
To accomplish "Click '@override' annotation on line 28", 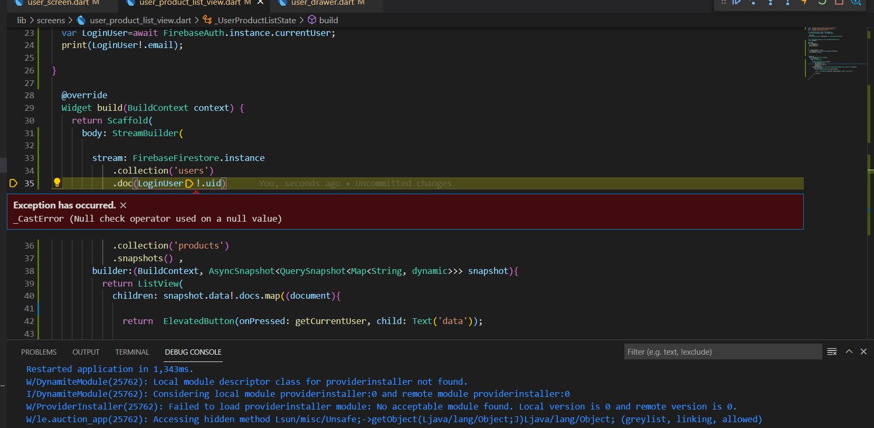I will click(x=84, y=95).
